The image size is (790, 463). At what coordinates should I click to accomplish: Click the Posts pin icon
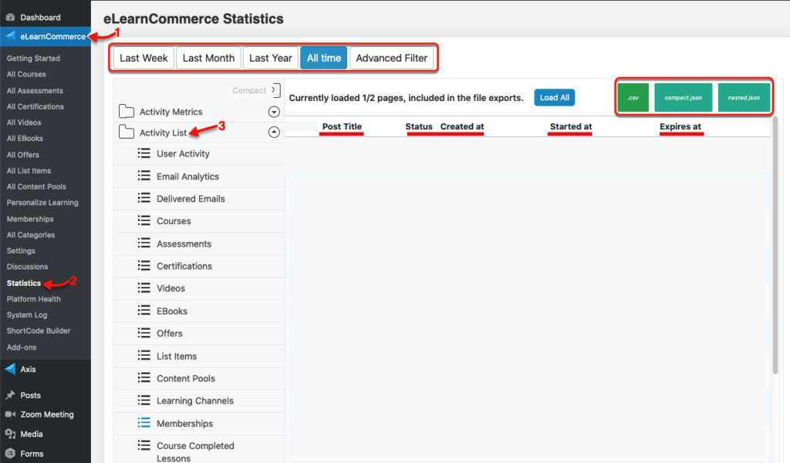point(10,395)
